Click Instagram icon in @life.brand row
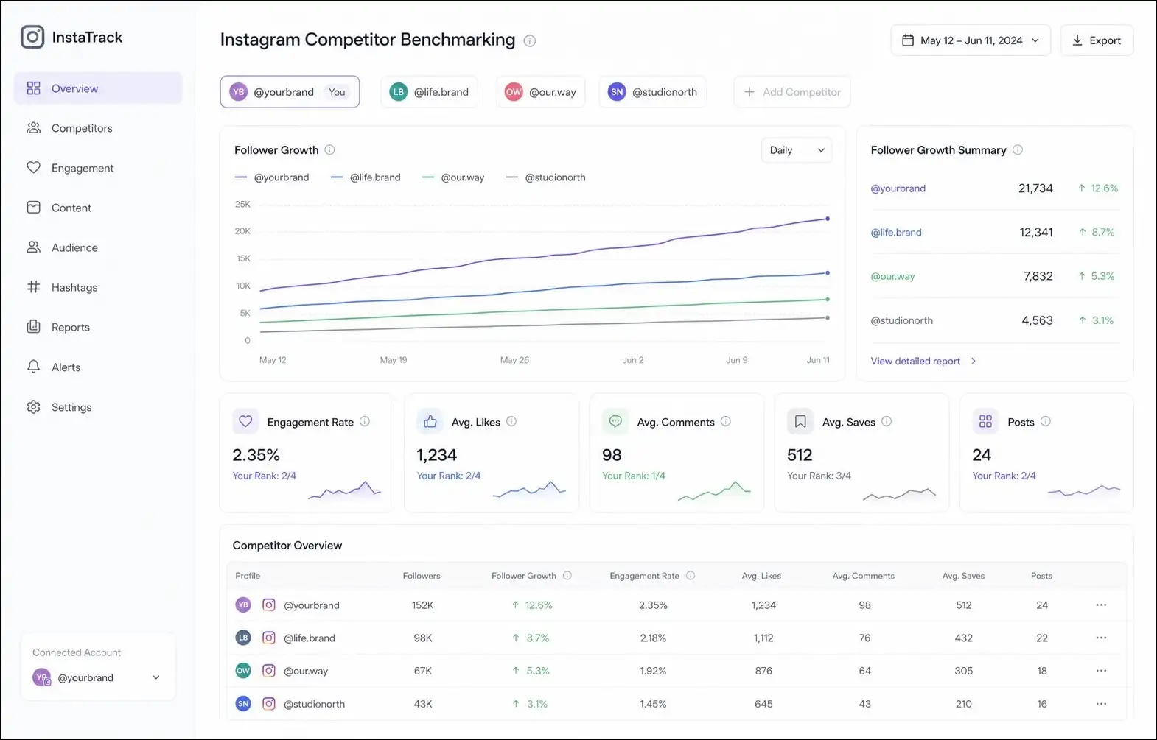 pos(269,638)
